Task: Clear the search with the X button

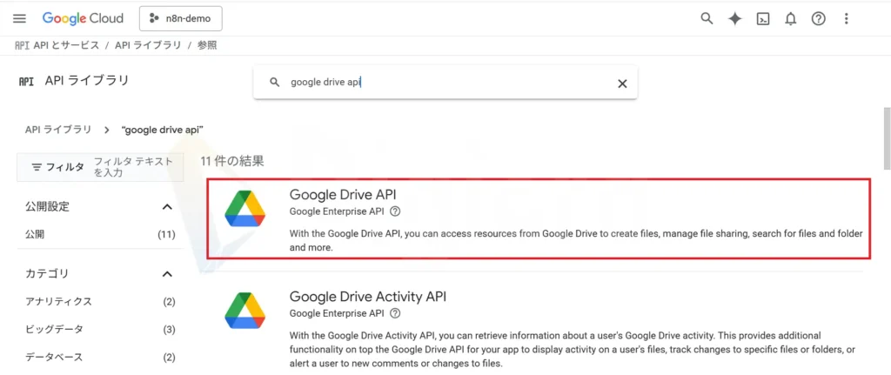Action: (622, 84)
